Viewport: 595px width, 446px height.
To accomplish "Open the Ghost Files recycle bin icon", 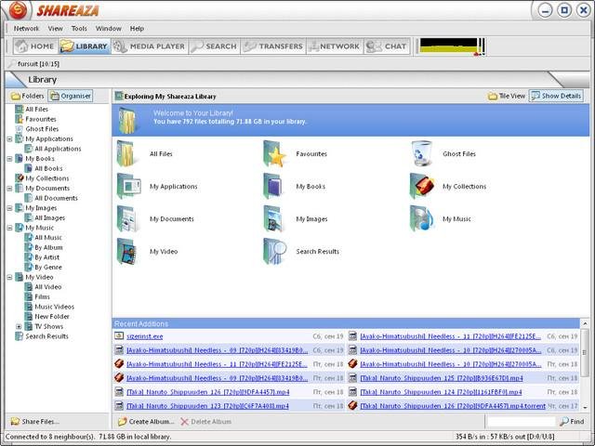I will click(x=422, y=153).
